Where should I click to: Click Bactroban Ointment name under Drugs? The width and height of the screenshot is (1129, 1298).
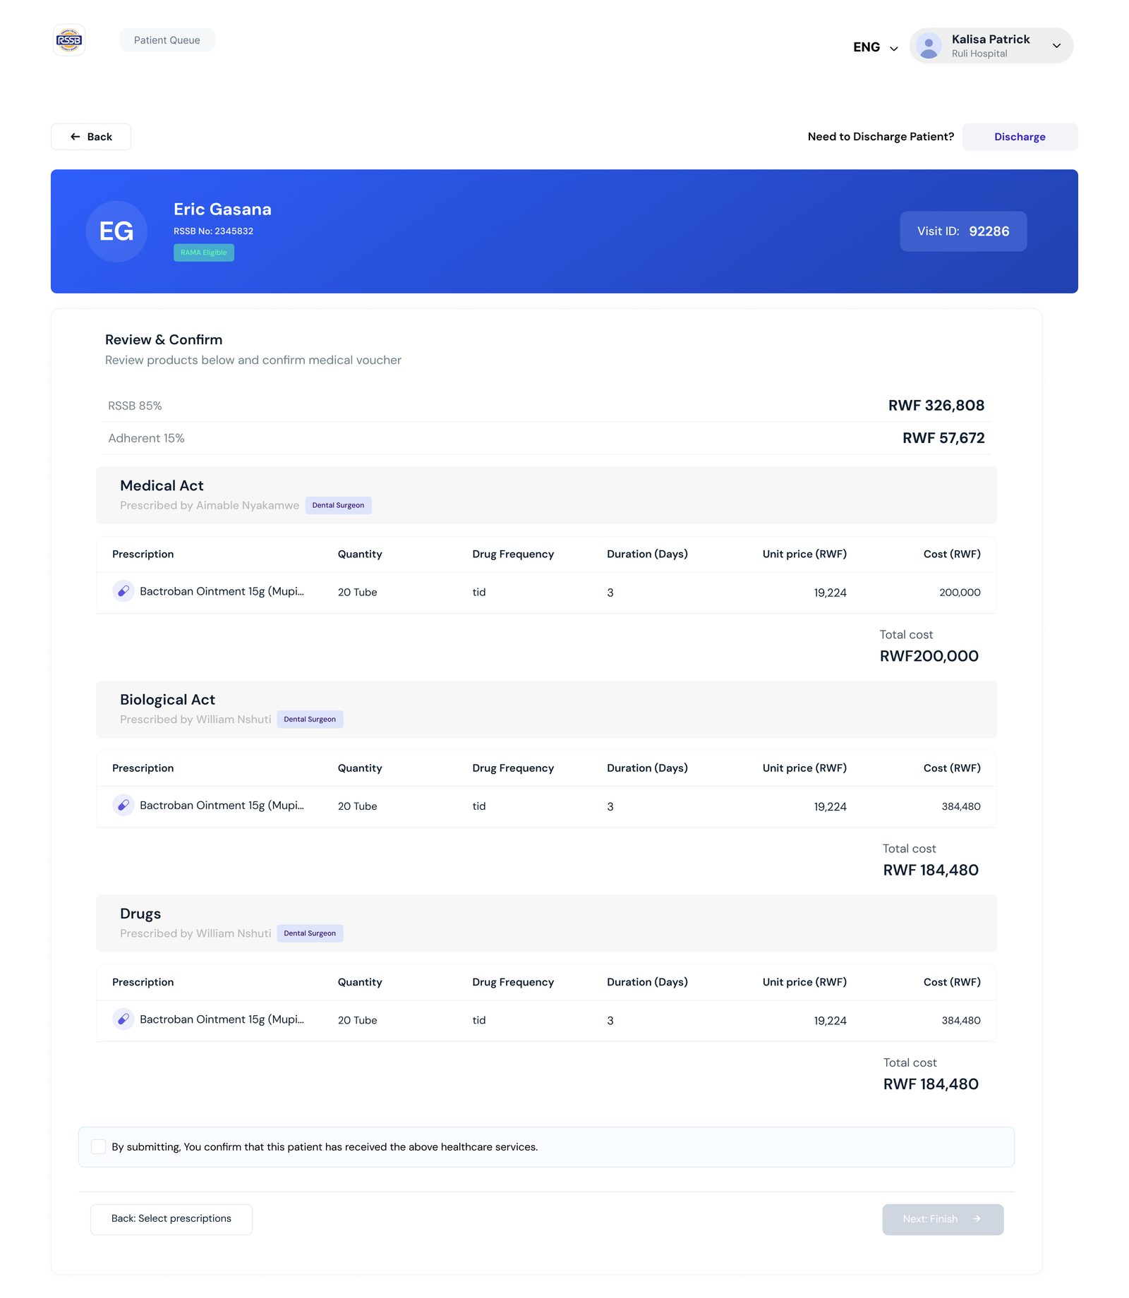(x=222, y=1019)
